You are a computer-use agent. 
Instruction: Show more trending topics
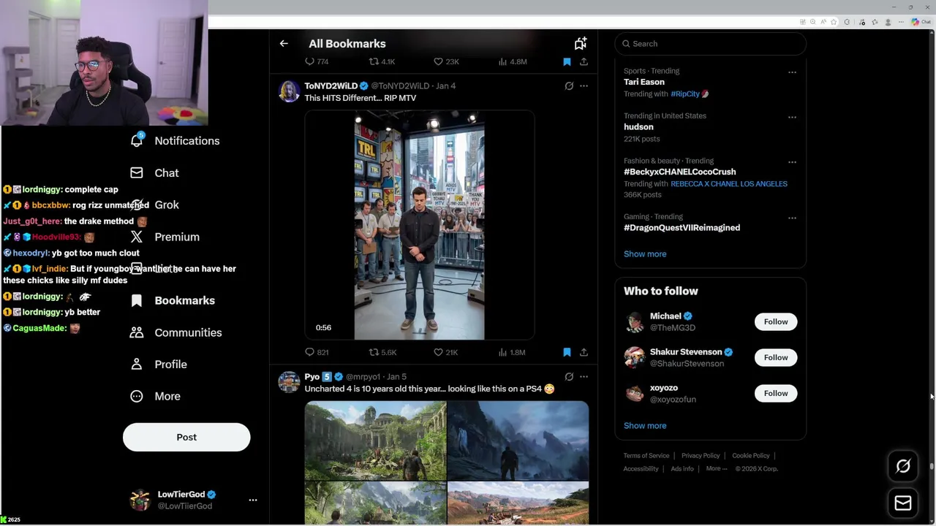click(x=645, y=254)
